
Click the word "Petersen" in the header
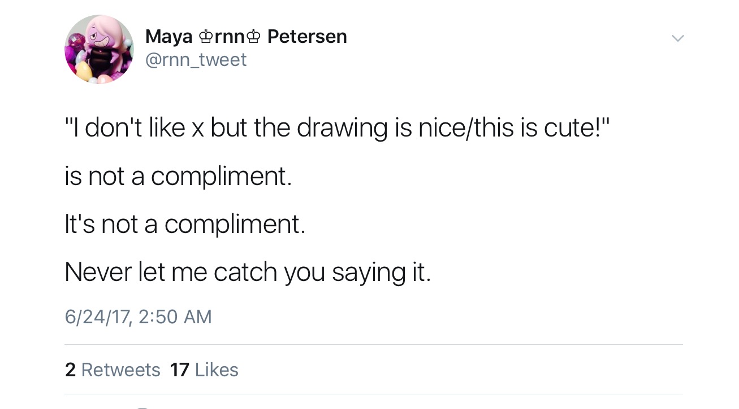307,37
